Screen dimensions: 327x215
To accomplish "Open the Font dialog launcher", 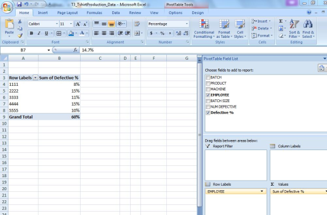I will tap(87, 42).
